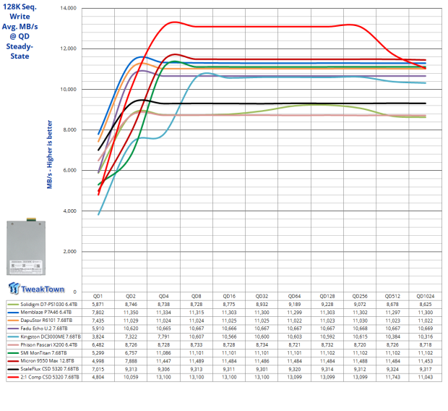
Task: Click Fadu Echo QD1 value 5,910
Action: tap(98, 329)
